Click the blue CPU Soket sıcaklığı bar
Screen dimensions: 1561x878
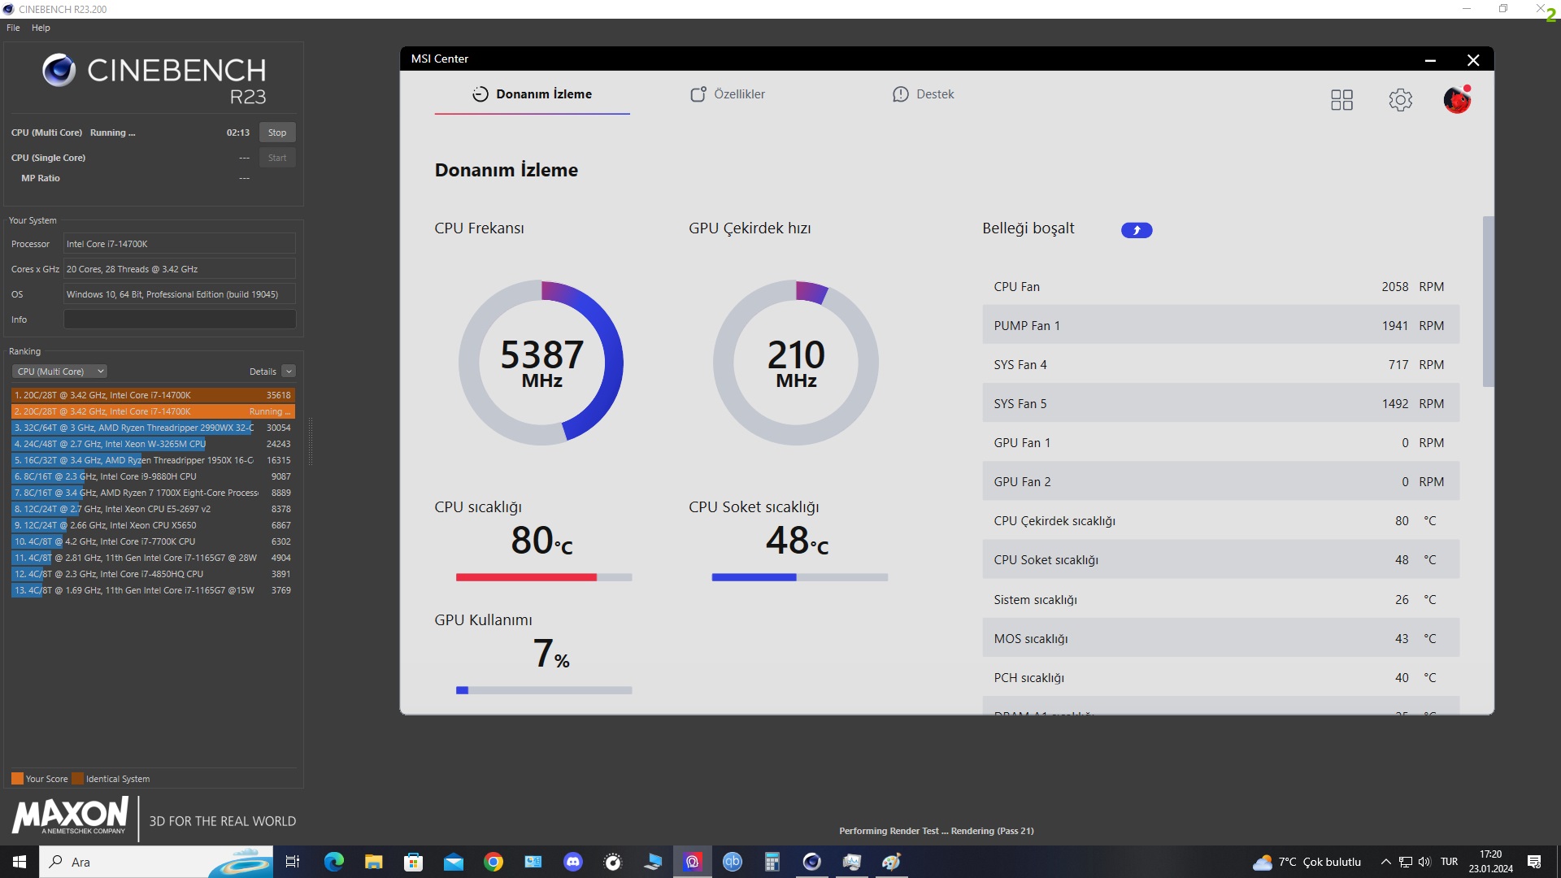(x=799, y=577)
